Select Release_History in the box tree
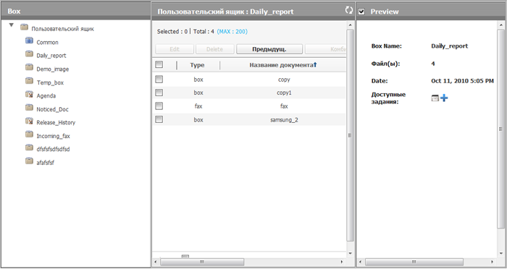Viewport: 507px width, 269px height. pyautogui.click(x=56, y=123)
